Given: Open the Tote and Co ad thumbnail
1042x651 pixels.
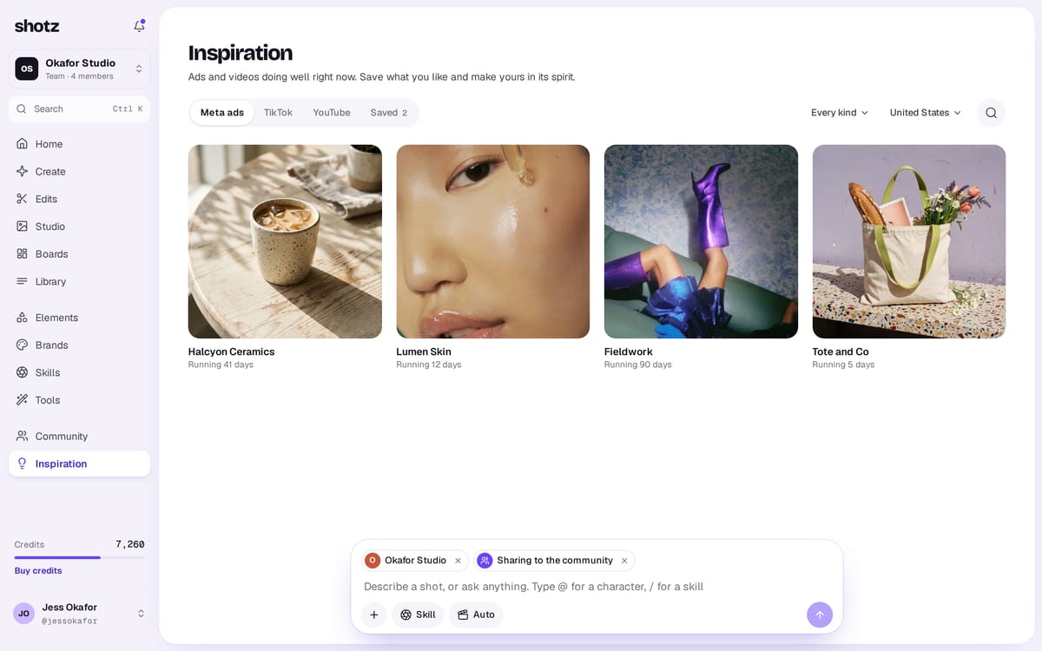Looking at the screenshot, I should coord(909,241).
